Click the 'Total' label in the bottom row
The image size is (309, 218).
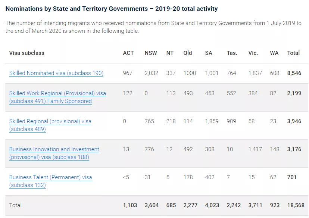tap(15, 205)
